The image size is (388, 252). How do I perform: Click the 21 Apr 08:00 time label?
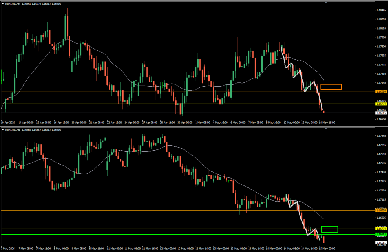coord(97,123)
